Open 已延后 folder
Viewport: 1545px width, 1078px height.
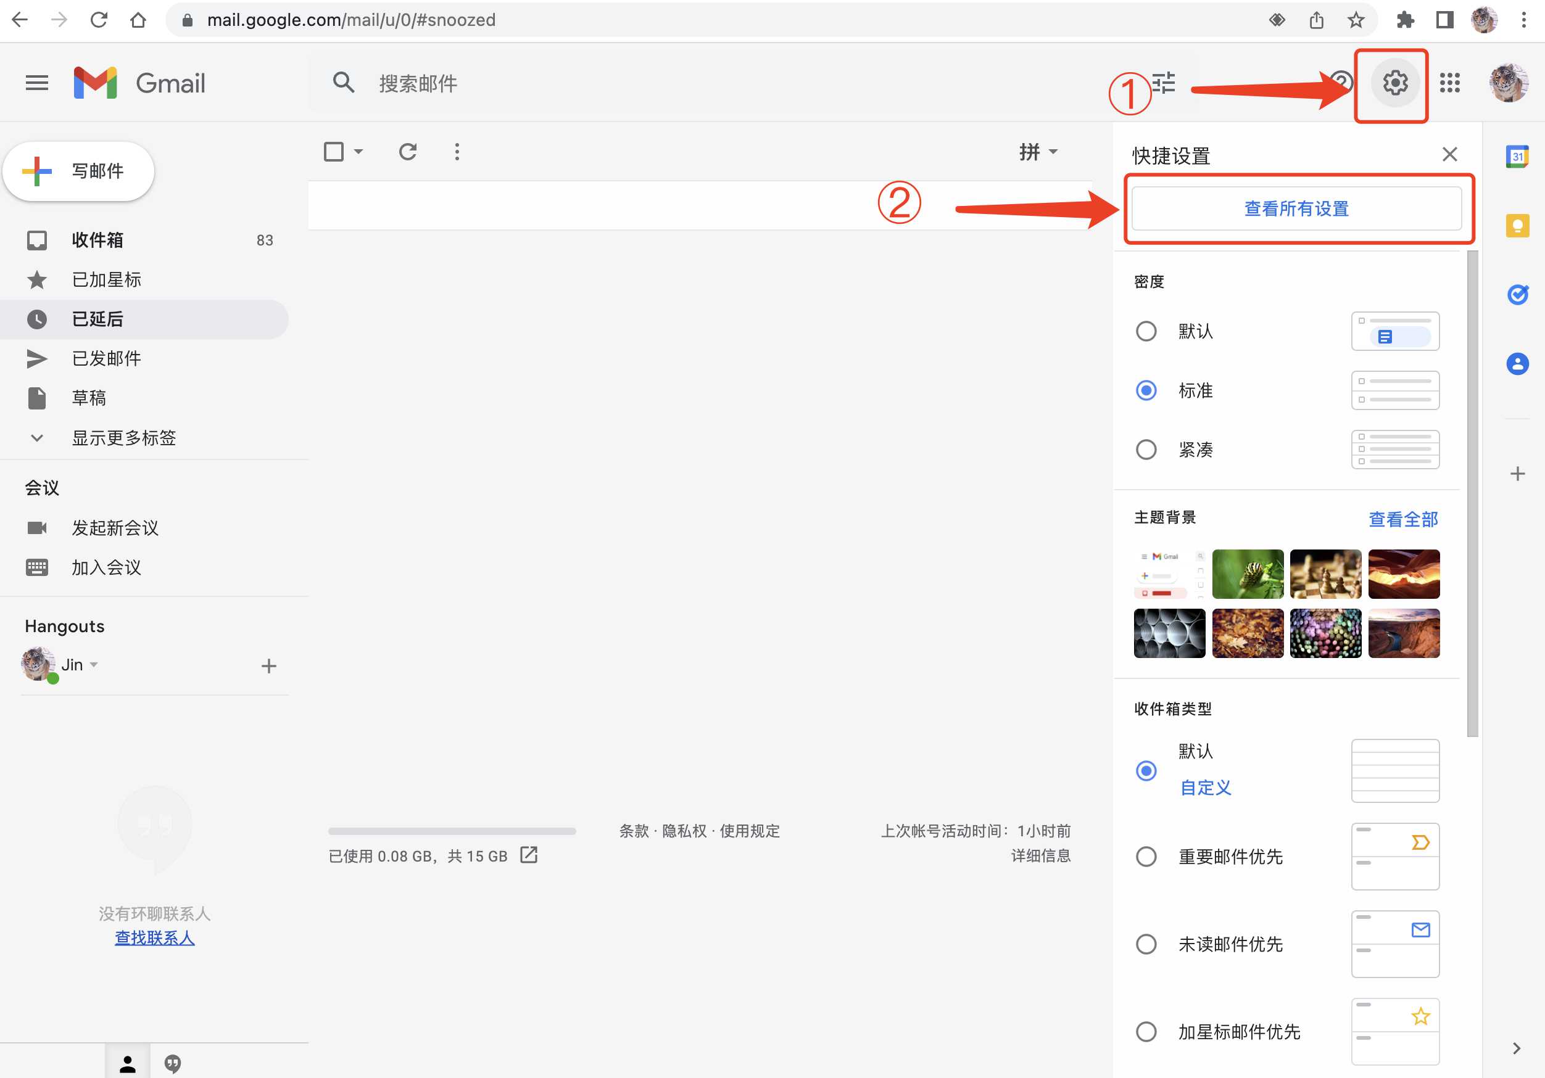click(144, 319)
